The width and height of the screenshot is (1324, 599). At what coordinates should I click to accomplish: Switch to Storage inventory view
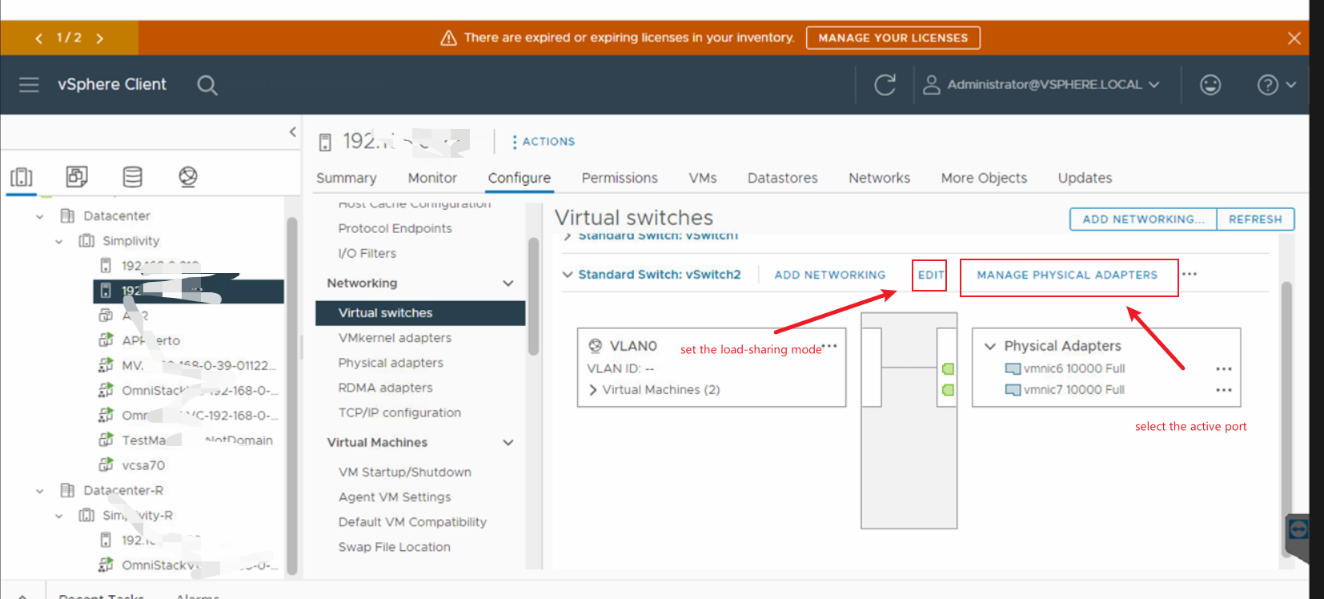pos(133,177)
